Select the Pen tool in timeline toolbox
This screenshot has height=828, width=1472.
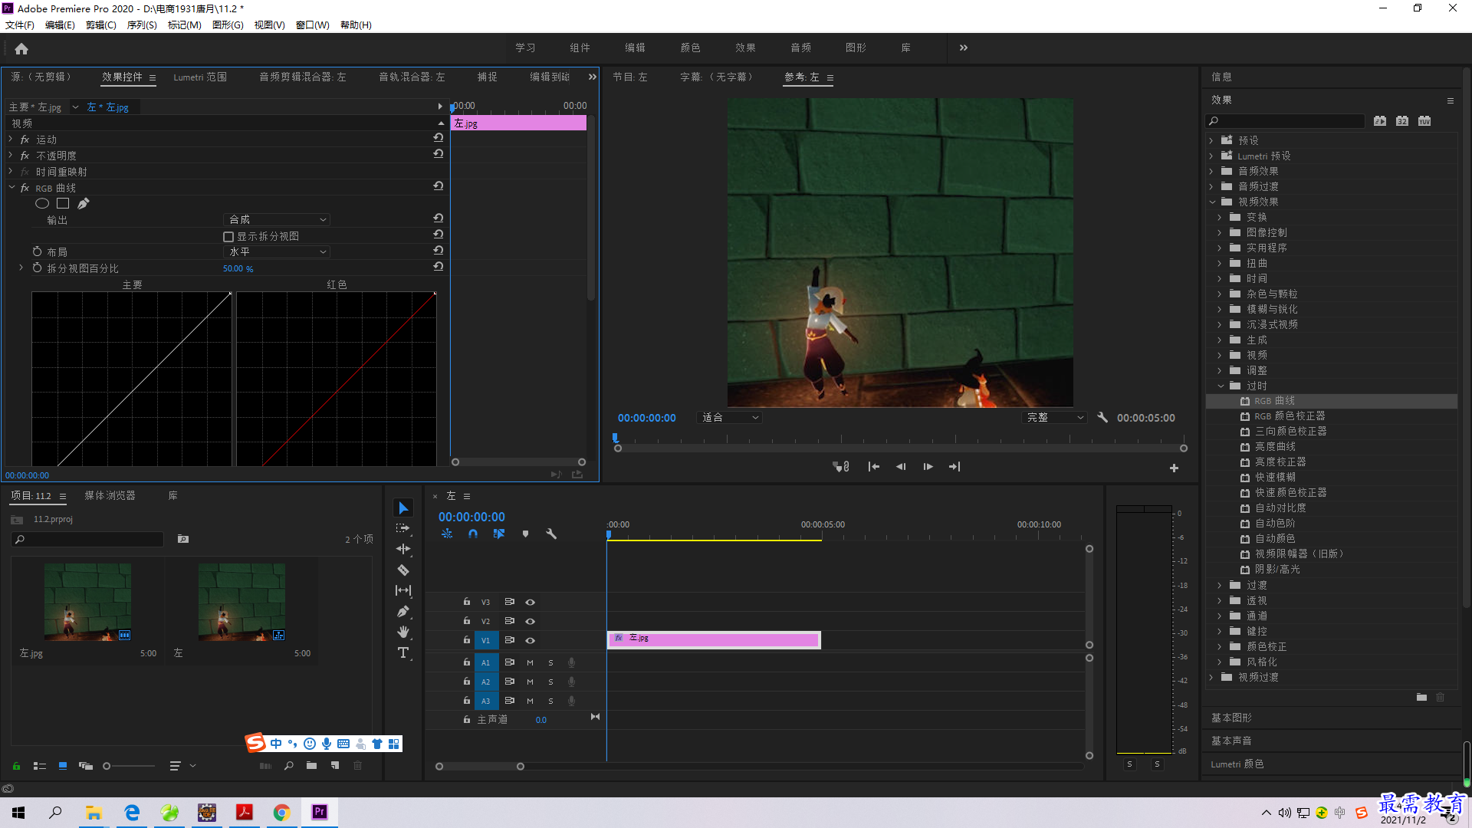coord(403,611)
